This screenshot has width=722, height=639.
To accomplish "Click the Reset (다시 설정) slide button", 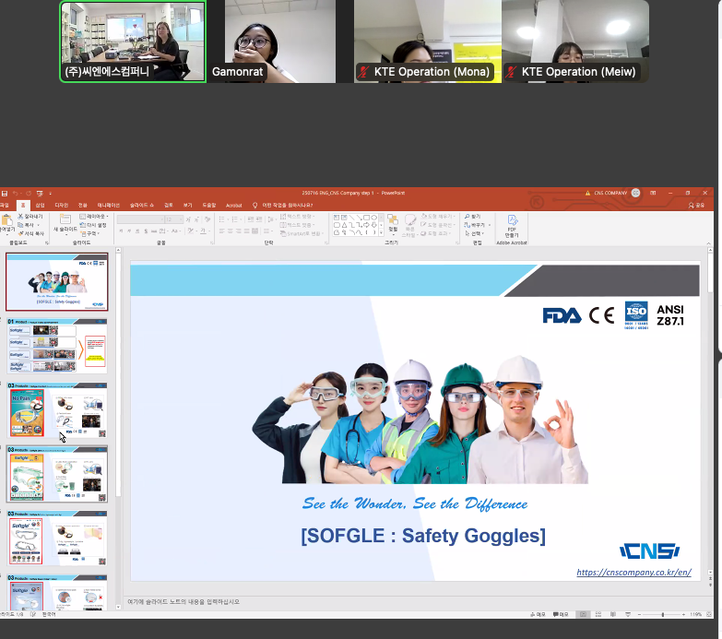I will coord(95,224).
